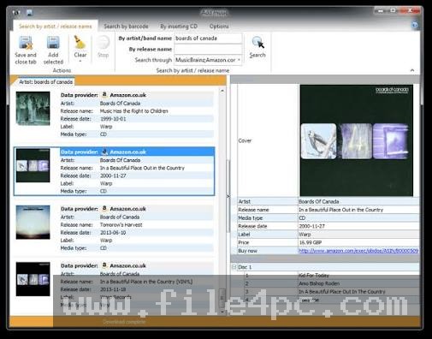This screenshot has height=339, width=432.
Task: Open the By inserting CD tab
Action: pyautogui.click(x=179, y=27)
